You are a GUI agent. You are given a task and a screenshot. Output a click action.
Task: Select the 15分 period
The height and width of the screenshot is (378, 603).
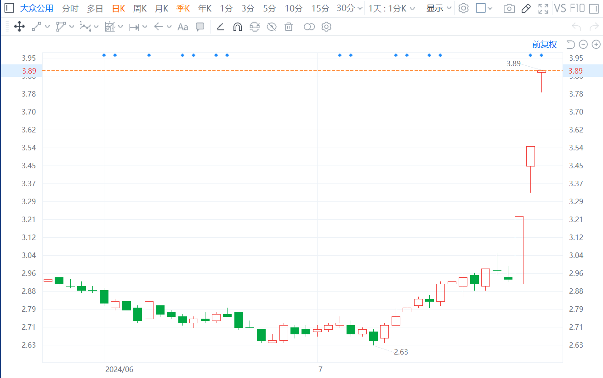point(320,8)
